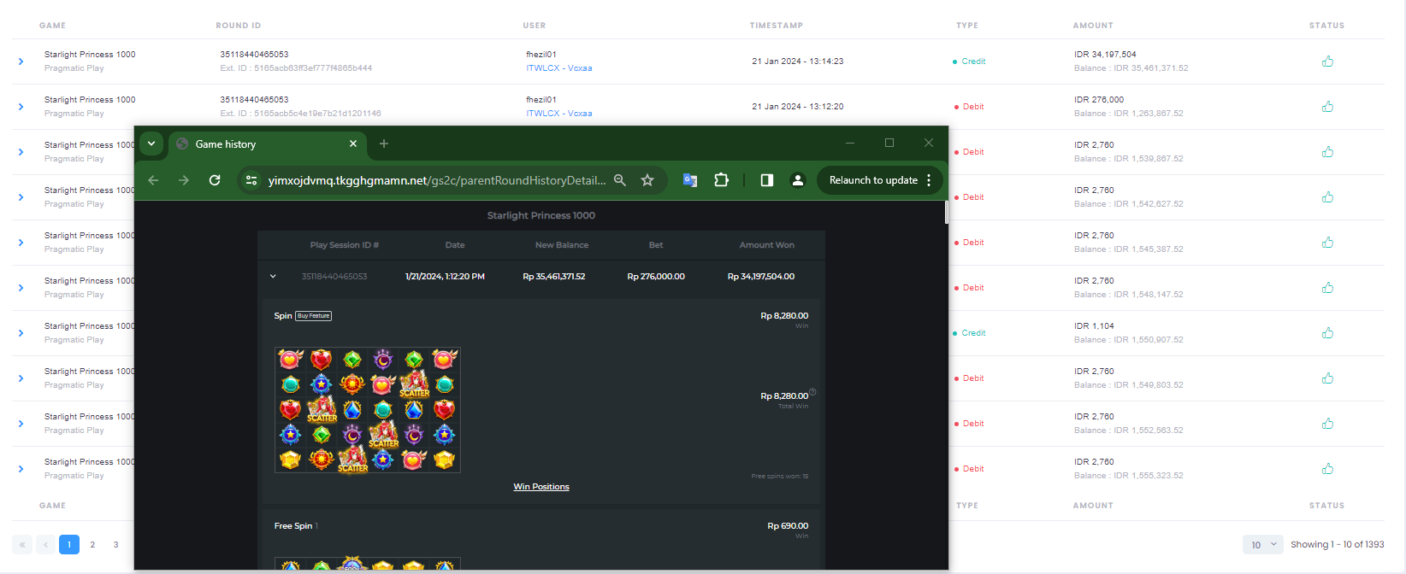Screen dimensions: 1406x574
Task: Click thumbs-up status icon for IDR 34,197,504 row
Action: pos(1327,61)
